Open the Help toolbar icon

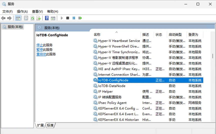[x=47, y=18]
